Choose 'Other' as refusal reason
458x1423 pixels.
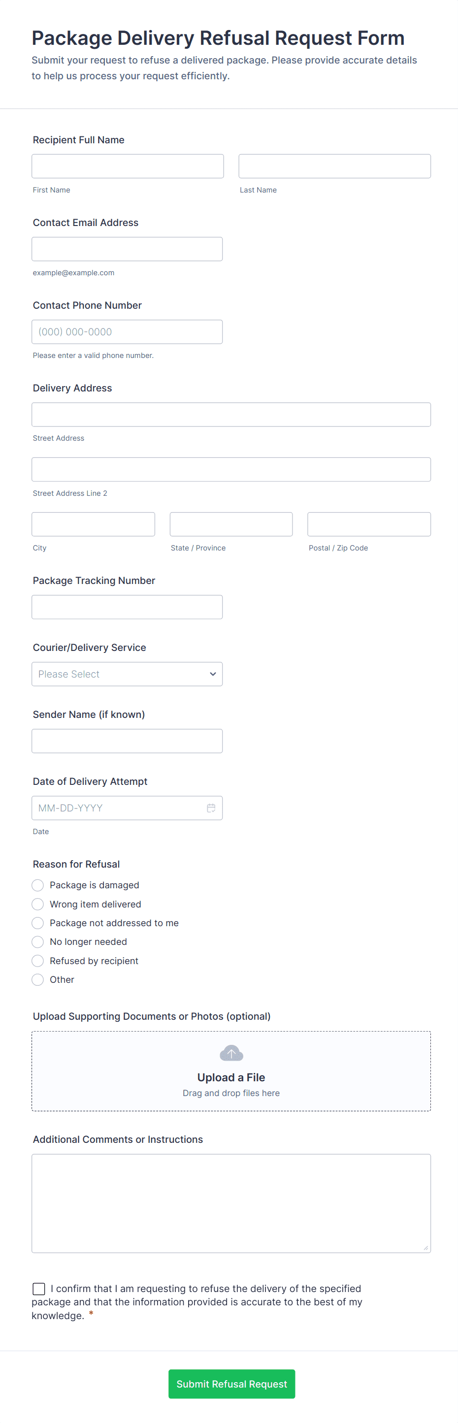[37, 979]
